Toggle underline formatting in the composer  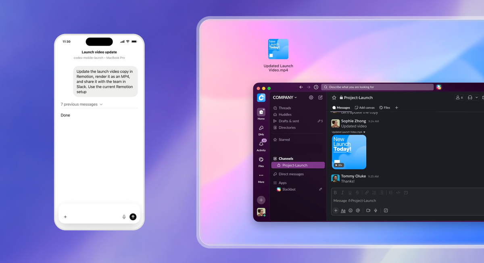coord(350,193)
